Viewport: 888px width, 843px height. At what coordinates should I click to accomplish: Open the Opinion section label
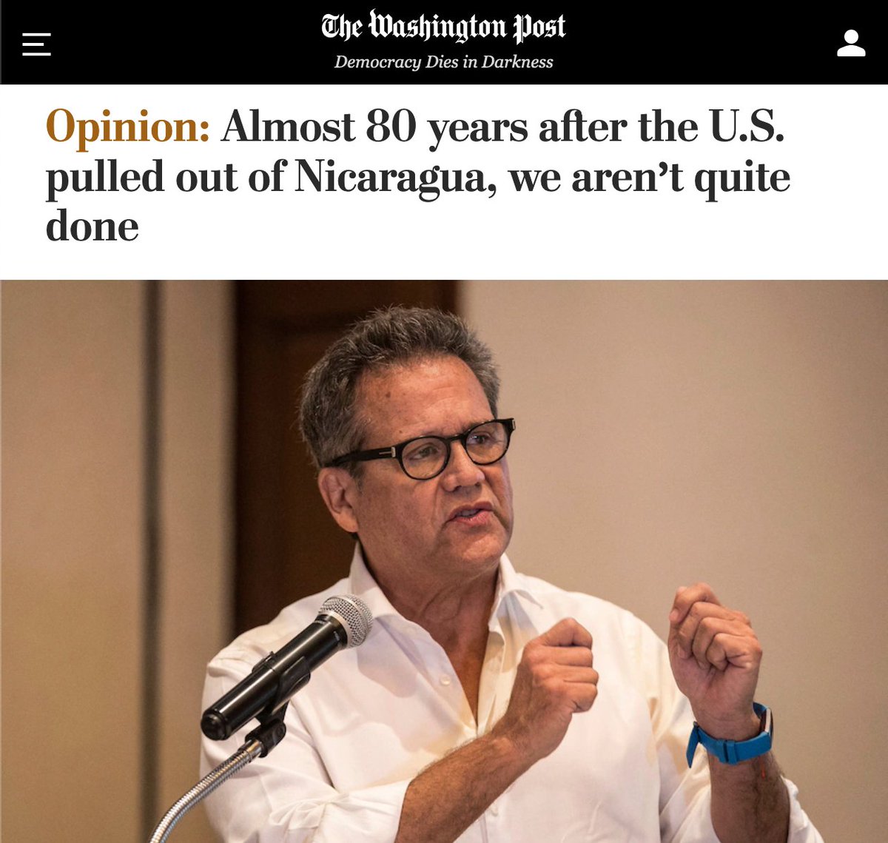tap(128, 127)
